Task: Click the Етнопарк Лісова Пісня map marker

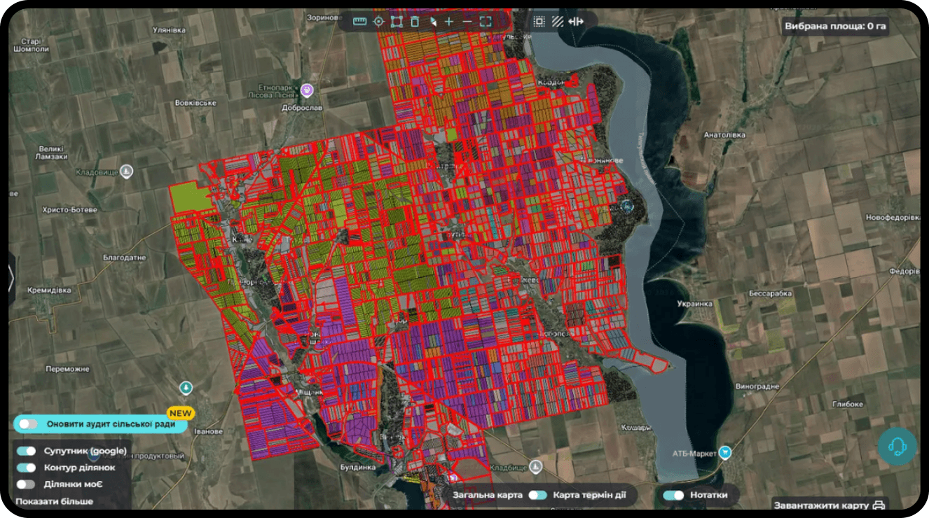Action: pos(306,90)
